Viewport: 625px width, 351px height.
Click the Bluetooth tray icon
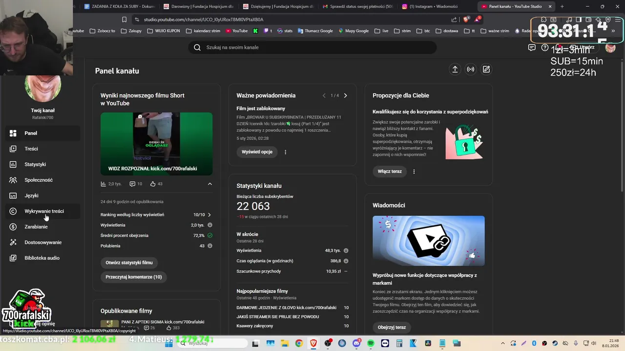(x=534, y=343)
